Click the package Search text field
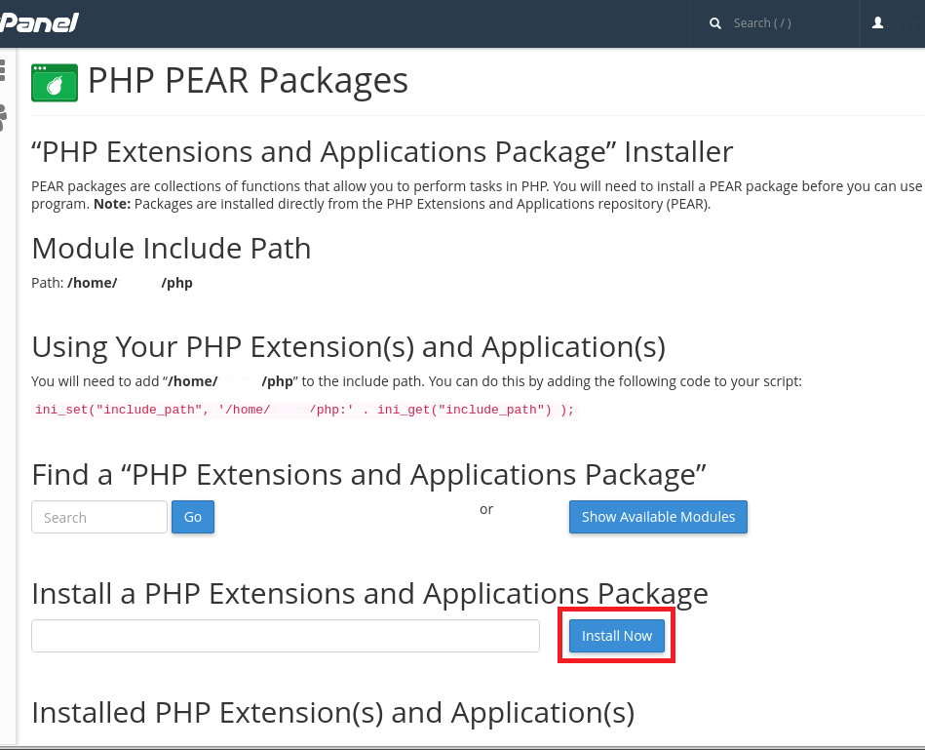Screen dimensions: 925x750 click(x=99, y=517)
